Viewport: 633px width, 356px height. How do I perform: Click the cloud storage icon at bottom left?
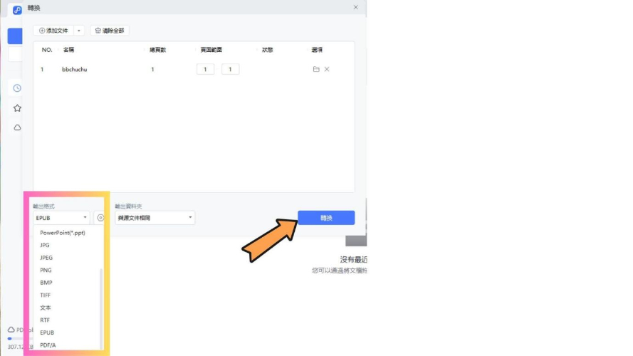(11, 330)
